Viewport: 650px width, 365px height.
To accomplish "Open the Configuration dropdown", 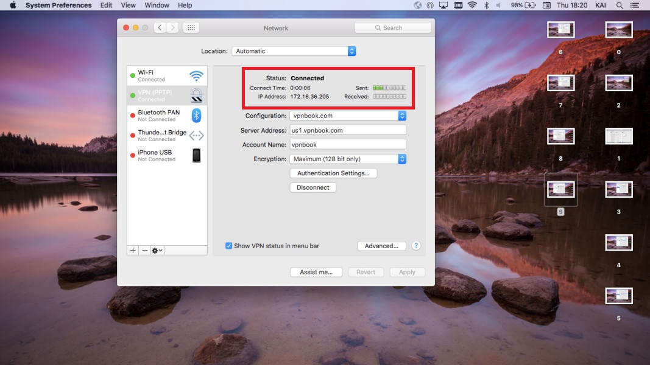I will (348, 116).
